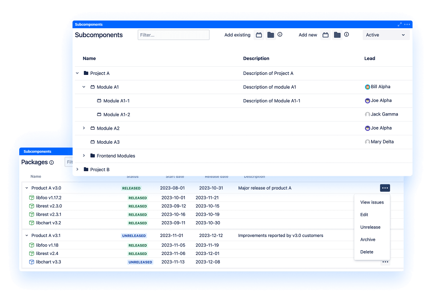Open the Active status dropdown
This screenshot has width=432, height=296.
click(385, 35)
